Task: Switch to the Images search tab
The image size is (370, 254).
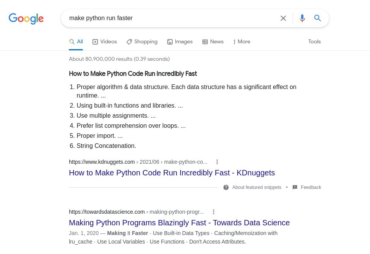Action: pos(180,42)
